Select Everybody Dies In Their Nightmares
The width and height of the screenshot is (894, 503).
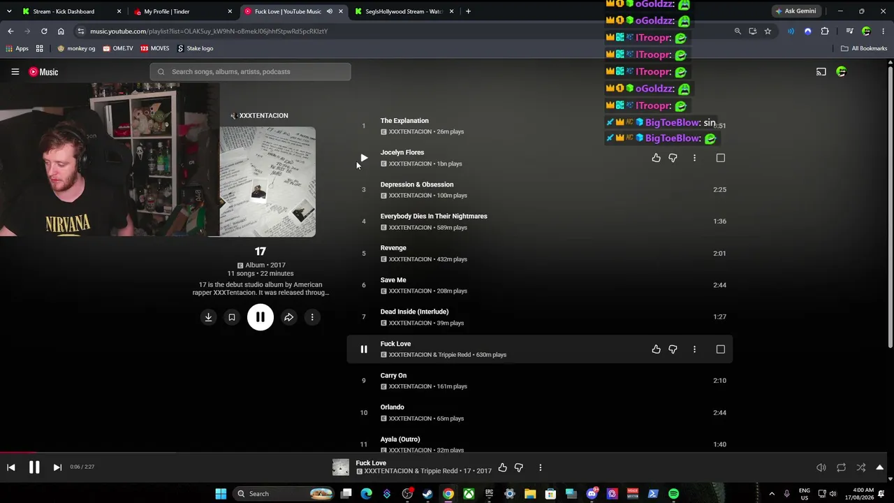[434, 217]
